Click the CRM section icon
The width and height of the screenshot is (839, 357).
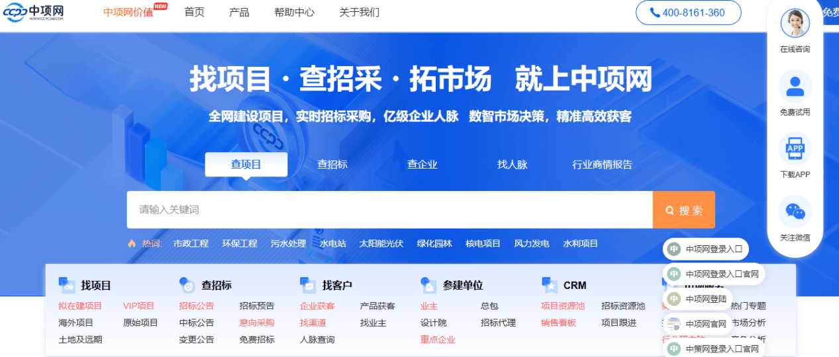[549, 285]
